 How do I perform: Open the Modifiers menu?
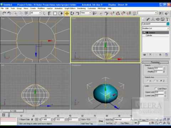[x=41, y=9]
